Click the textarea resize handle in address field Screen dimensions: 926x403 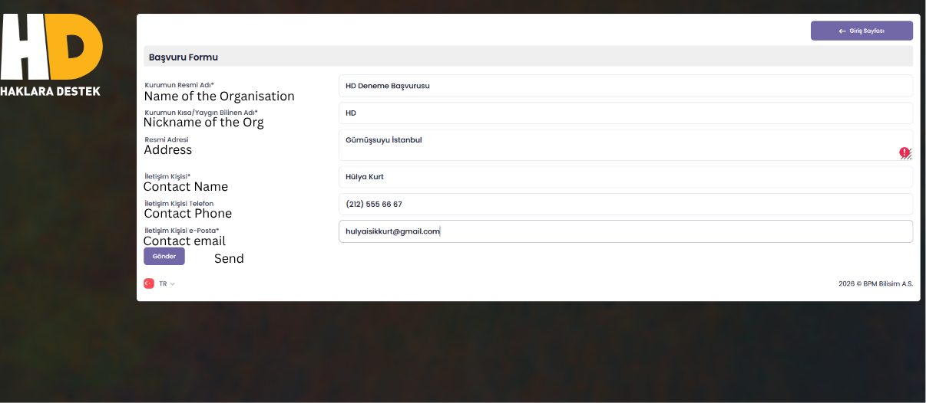(909, 157)
